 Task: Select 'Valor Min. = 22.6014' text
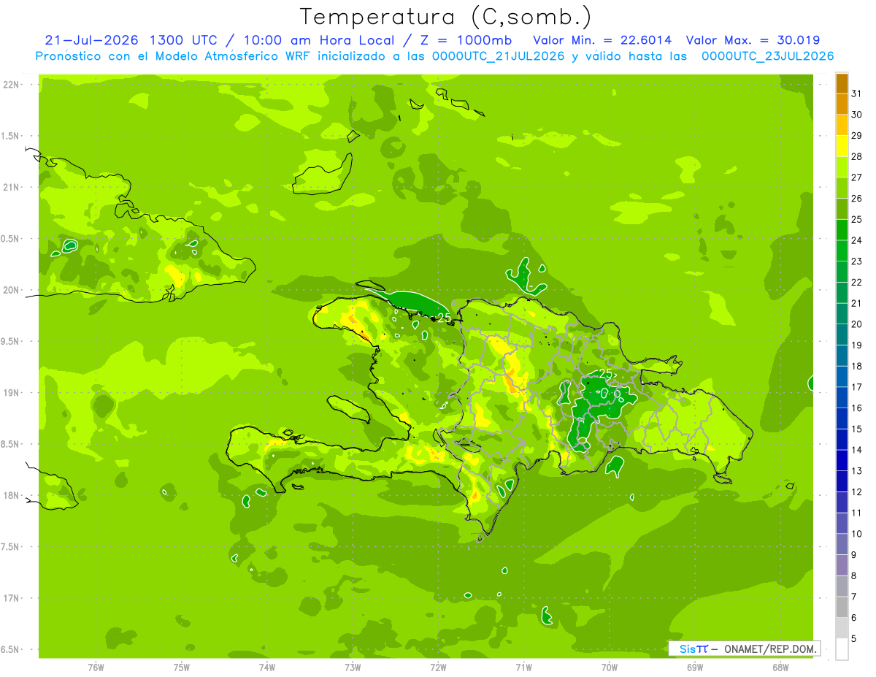tap(603, 40)
